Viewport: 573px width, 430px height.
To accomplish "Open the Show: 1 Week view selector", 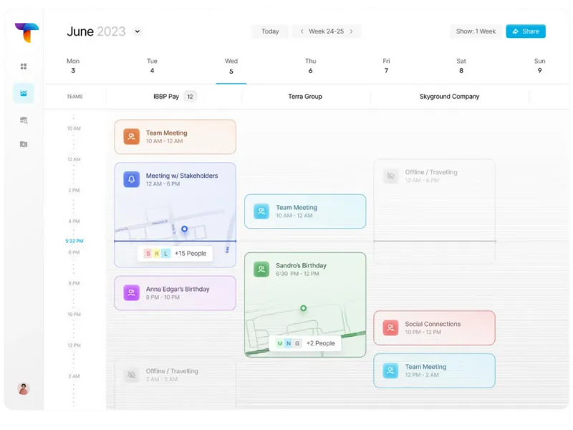I will coord(476,32).
